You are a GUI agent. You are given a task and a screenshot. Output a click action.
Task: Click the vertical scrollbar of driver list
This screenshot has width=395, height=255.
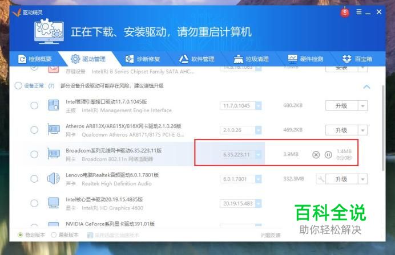383,128
